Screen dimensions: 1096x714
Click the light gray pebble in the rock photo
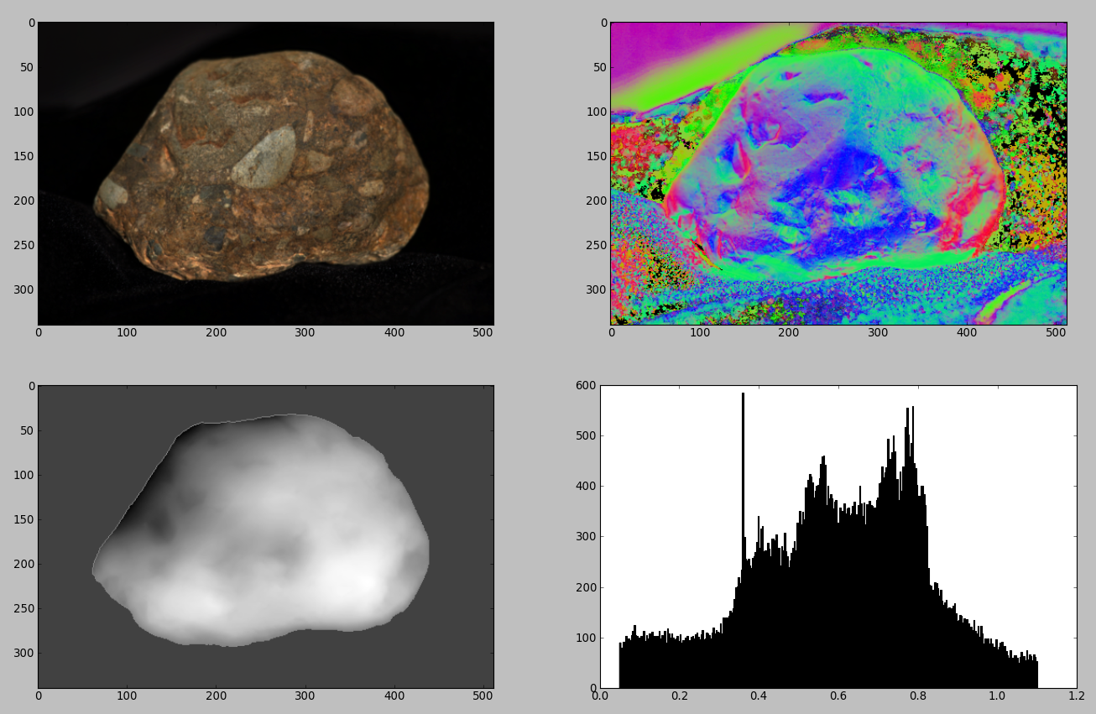tap(264, 158)
